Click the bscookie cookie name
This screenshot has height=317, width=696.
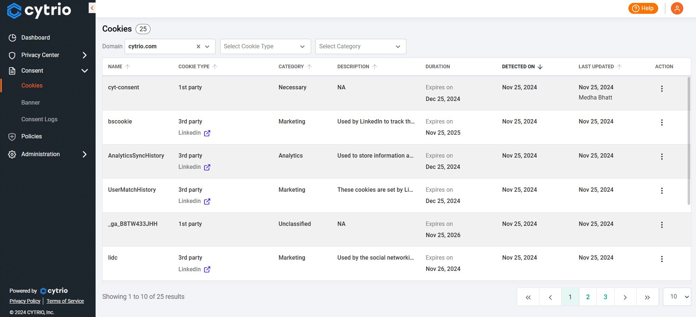coord(120,122)
